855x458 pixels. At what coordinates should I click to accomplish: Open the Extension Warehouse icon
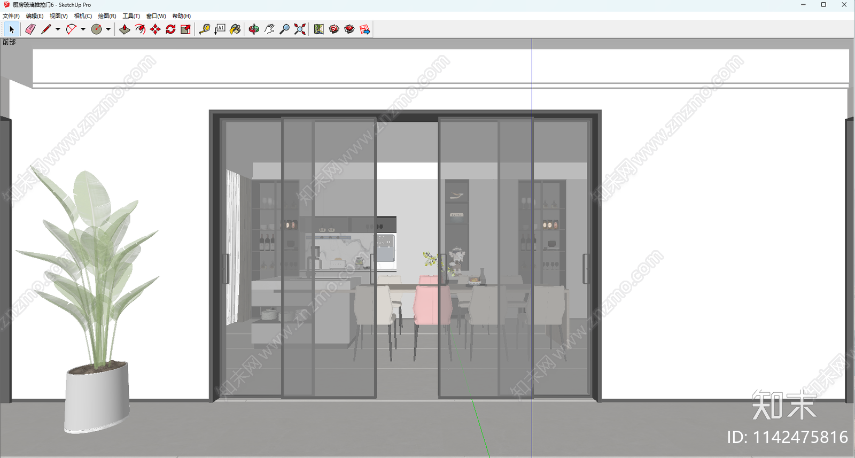tap(349, 29)
